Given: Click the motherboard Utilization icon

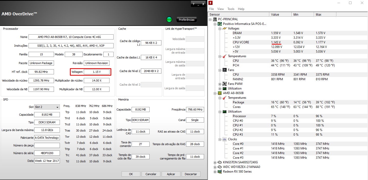Looking at the screenshot, I should pyautogui.click(x=224, y=88).
